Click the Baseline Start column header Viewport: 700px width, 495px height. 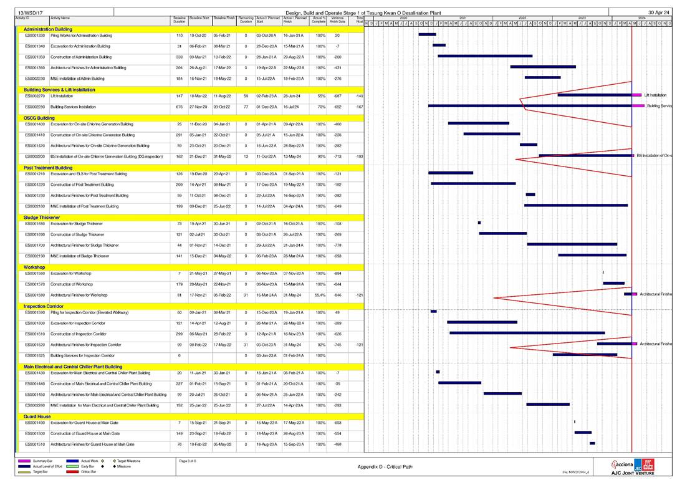pyautogui.click(x=199, y=19)
